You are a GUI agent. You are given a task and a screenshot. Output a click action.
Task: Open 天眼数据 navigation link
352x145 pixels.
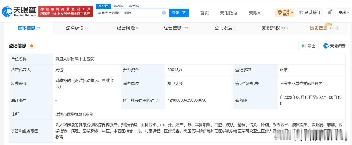pyautogui.click(x=229, y=13)
